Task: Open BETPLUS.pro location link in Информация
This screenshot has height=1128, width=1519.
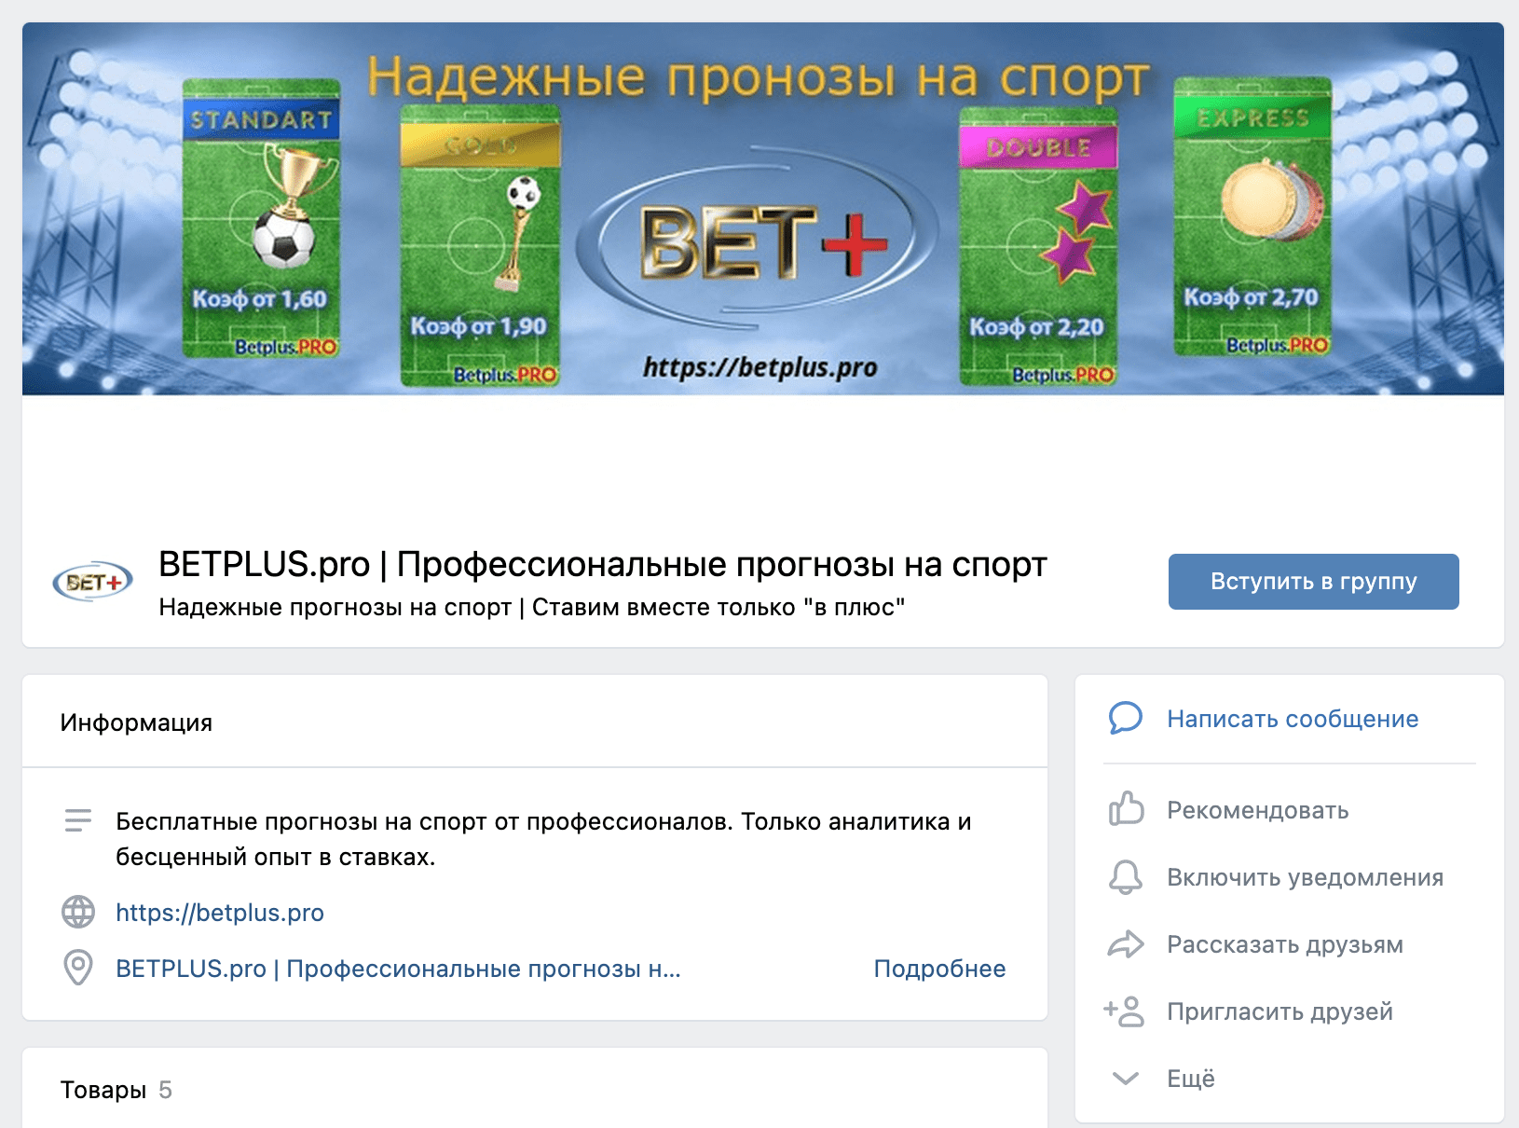Action: (x=398, y=969)
